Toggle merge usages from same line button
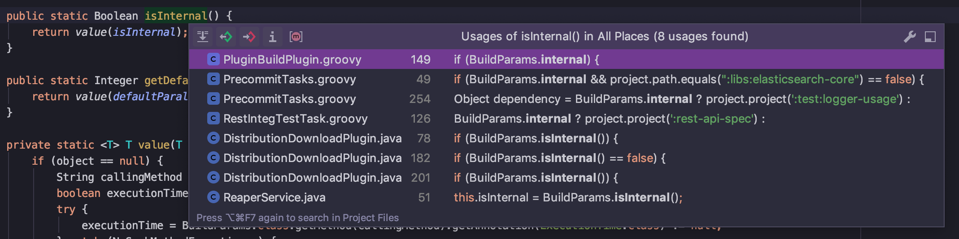 tap(203, 37)
